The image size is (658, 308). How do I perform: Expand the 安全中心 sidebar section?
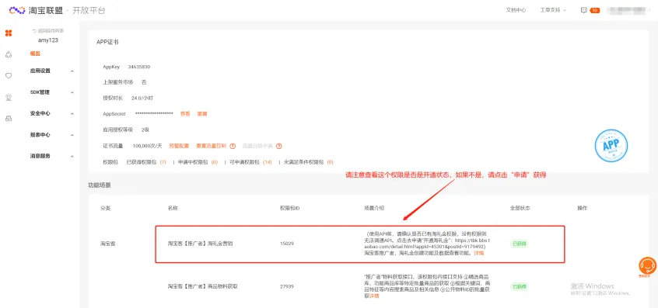[52, 113]
